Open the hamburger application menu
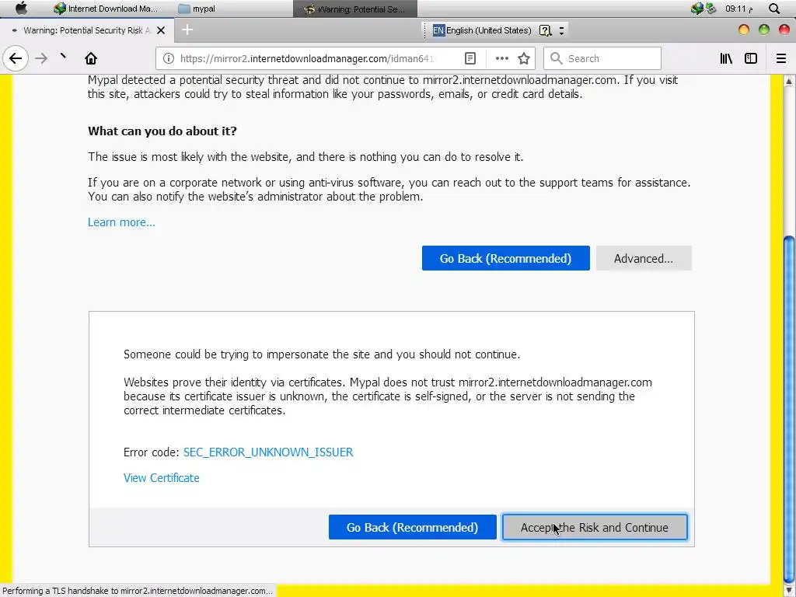 pos(781,58)
